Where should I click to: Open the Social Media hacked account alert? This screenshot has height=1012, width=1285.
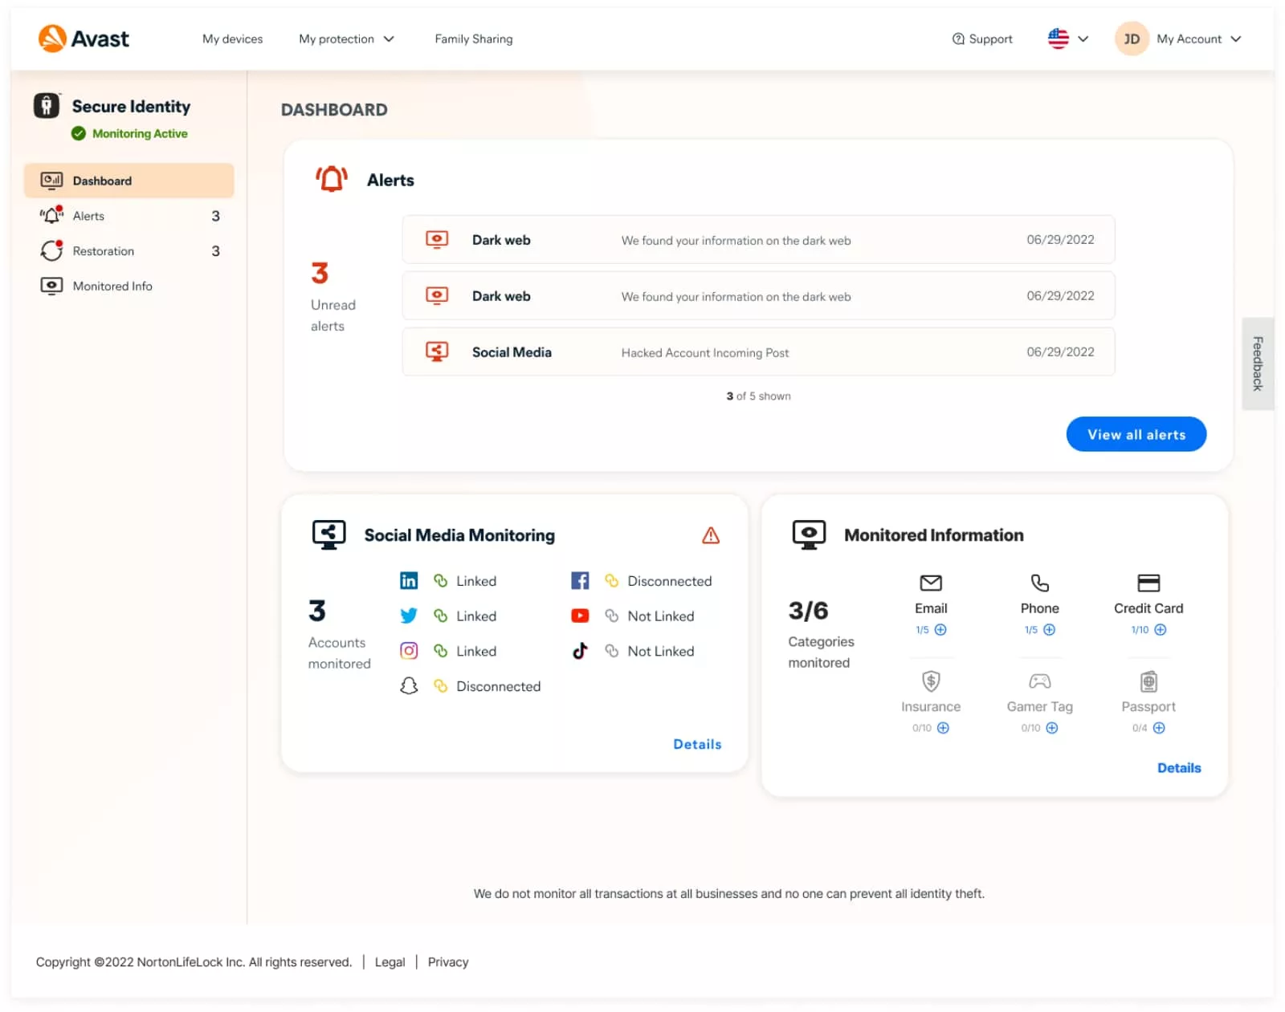pyautogui.click(x=757, y=352)
